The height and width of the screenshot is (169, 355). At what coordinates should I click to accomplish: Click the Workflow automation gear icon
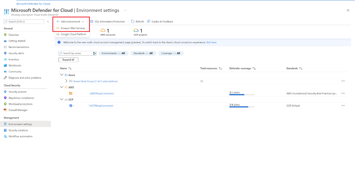(5, 136)
